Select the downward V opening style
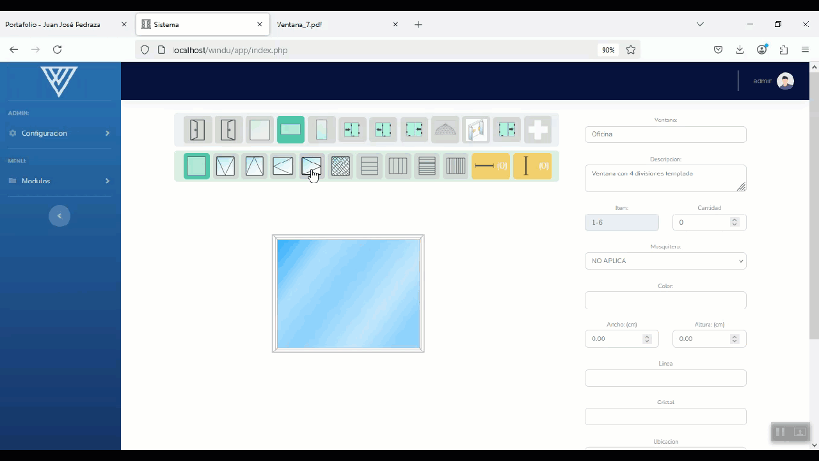819x461 pixels. pos(225,166)
